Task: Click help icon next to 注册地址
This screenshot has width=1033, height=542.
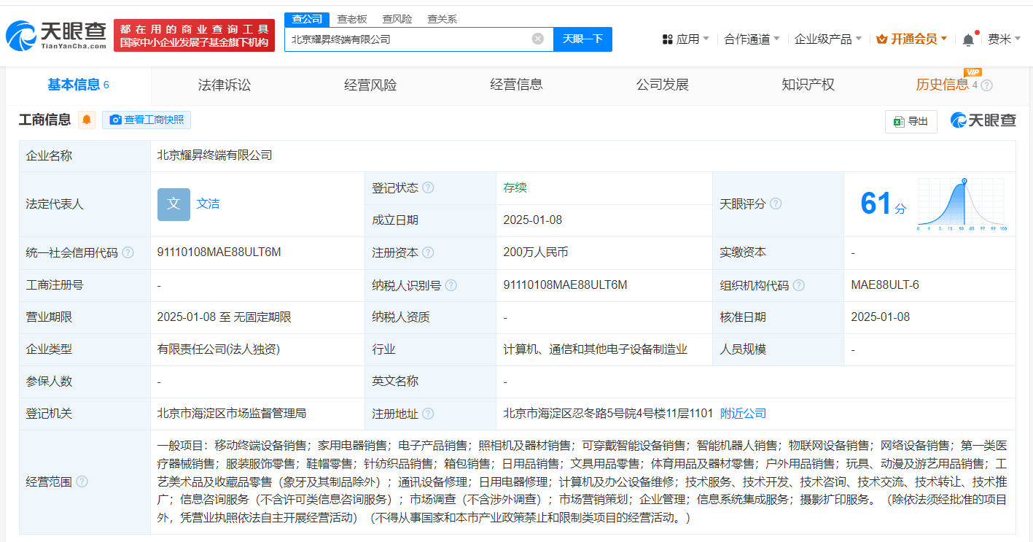Action: (428, 414)
